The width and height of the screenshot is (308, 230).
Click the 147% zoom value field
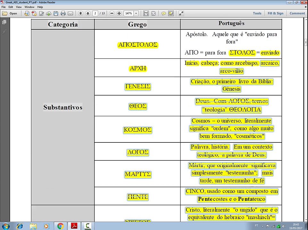[x=129, y=13]
